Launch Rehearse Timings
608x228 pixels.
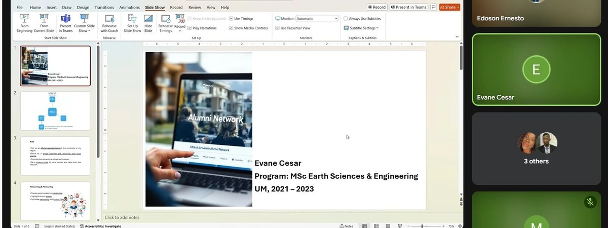pos(165,23)
